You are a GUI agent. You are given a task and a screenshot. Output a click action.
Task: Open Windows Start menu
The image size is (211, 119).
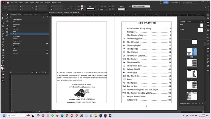[4, 115]
